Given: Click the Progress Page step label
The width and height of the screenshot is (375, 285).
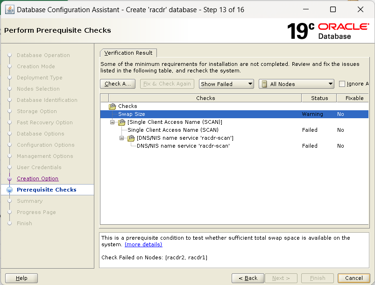Looking at the screenshot, I should (36, 212).
